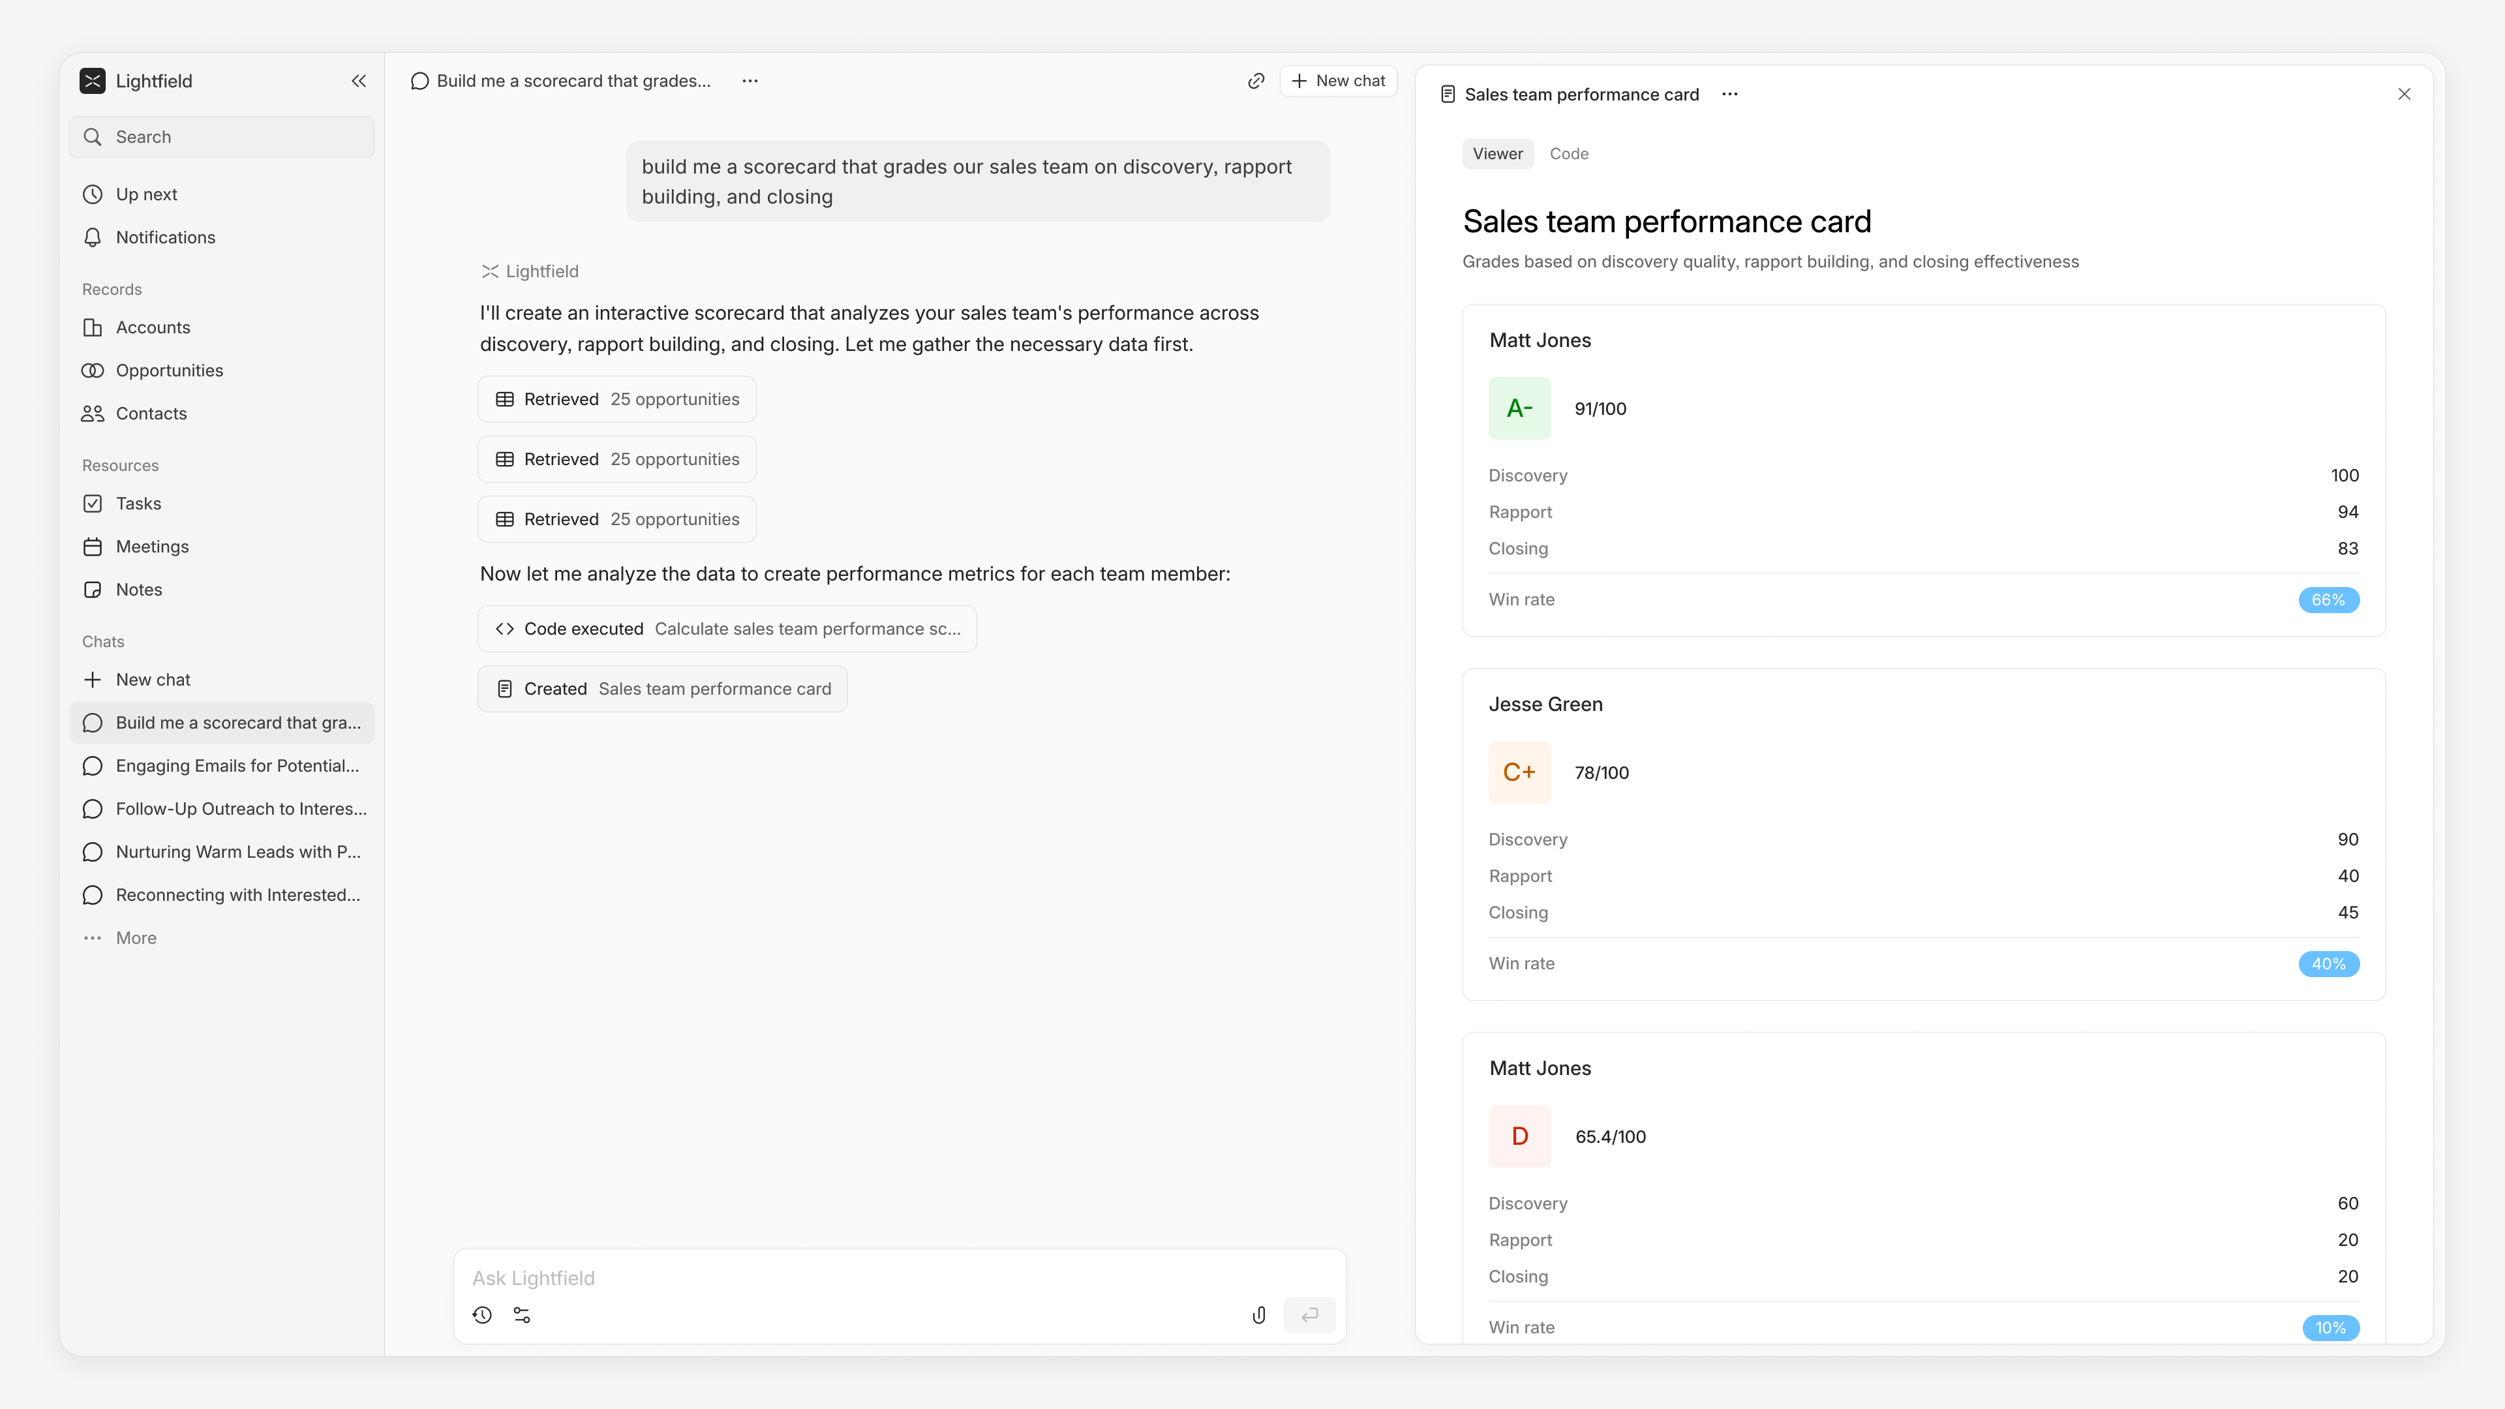Image resolution: width=2505 pixels, height=1409 pixels.
Task: Open Engaging Emails for Potential chat
Action: click(x=236, y=765)
